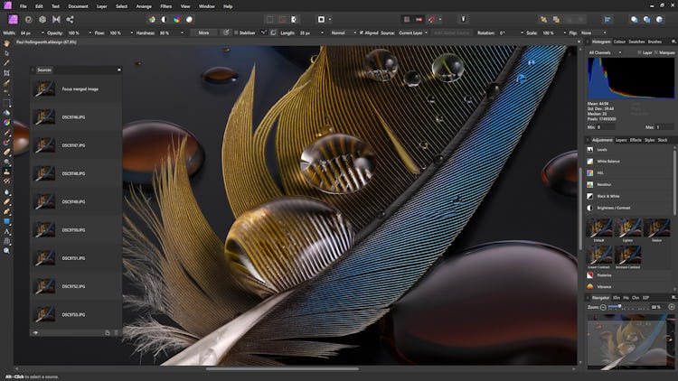Switch to the Layers panel tab

[x=621, y=140]
